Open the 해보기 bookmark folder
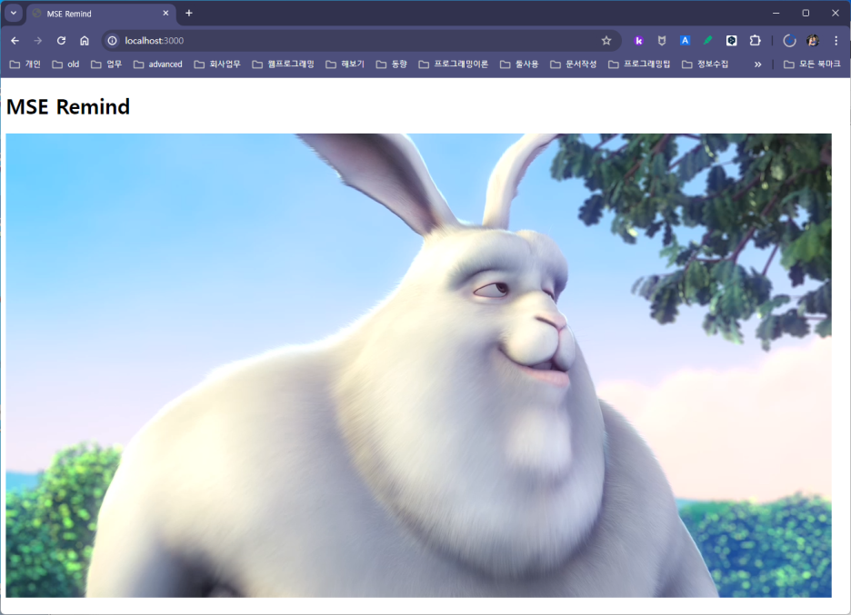The height and width of the screenshot is (615, 851). 345,64
